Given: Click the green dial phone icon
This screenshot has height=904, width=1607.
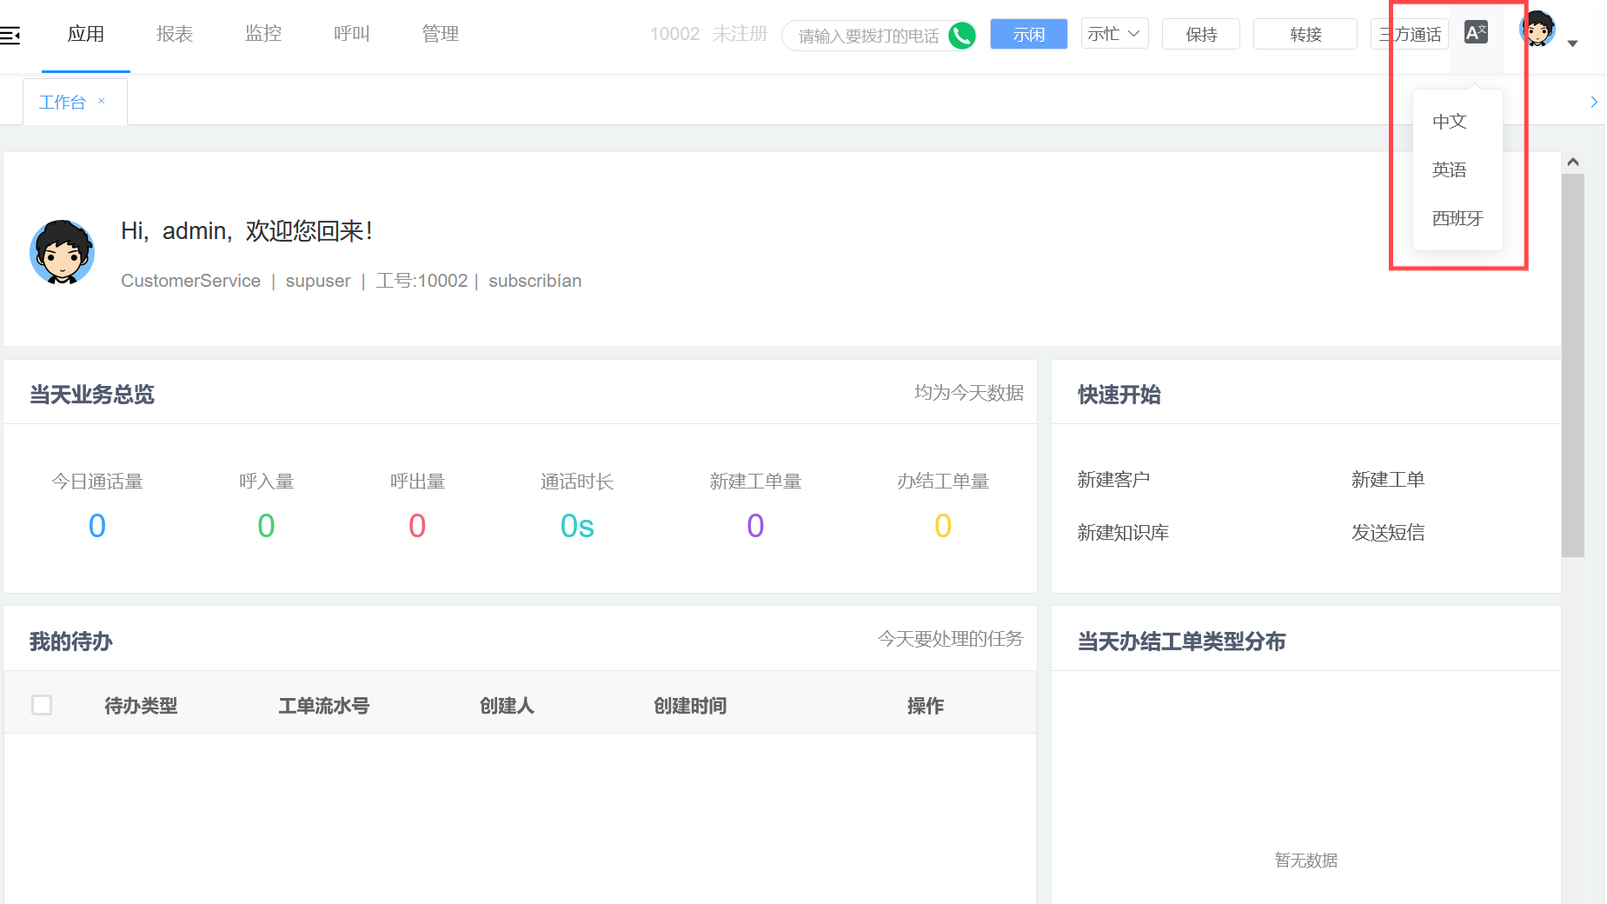Looking at the screenshot, I should pos(961,35).
